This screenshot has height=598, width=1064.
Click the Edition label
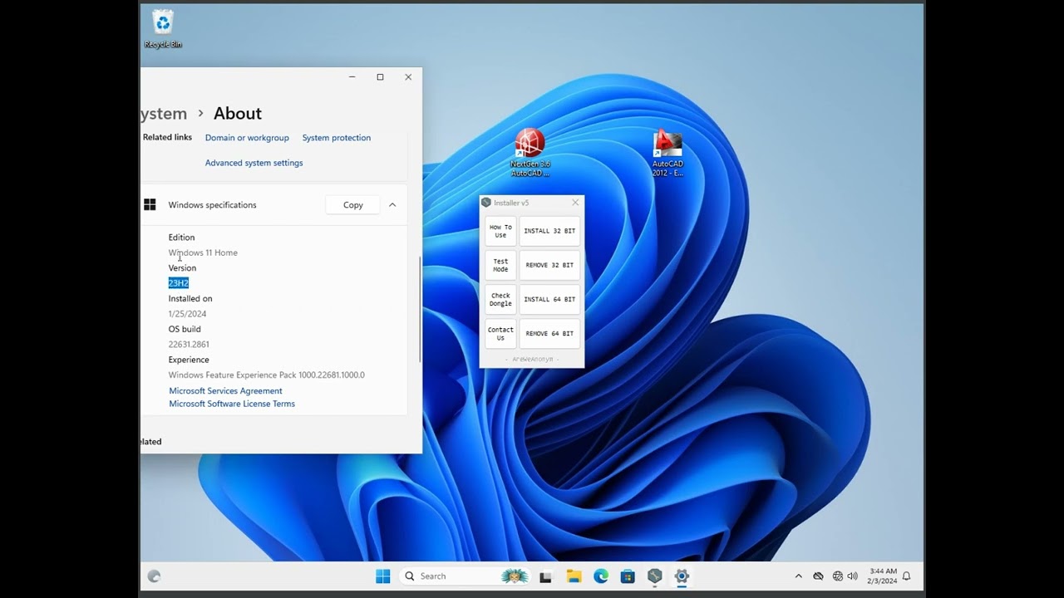pyautogui.click(x=181, y=238)
